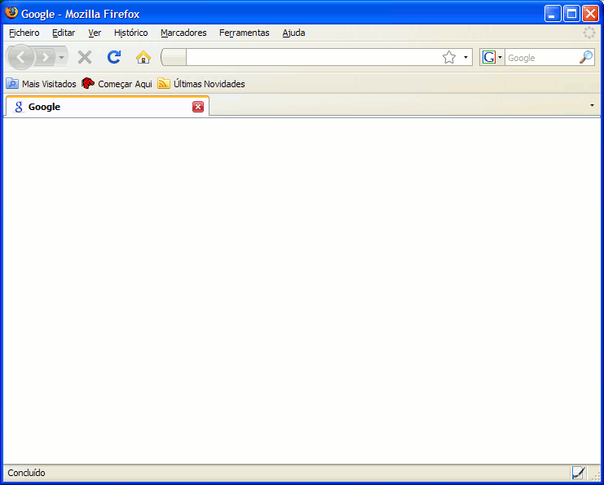This screenshot has width=604, height=485.
Task: Click the Concluído status bar text
Action: [x=27, y=473]
